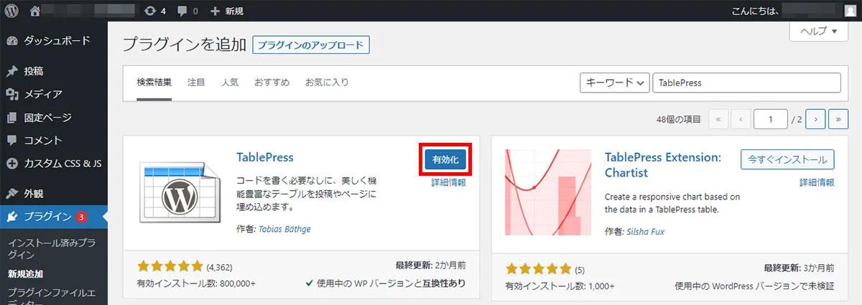Open ダッシュボード in the sidebar
The height and width of the screenshot is (305, 862).
[x=56, y=40]
